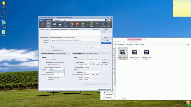Select the yellow round desktop icon at top
Viewport: 191px width, 107px height.
pyautogui.click(x=4, y=5)
